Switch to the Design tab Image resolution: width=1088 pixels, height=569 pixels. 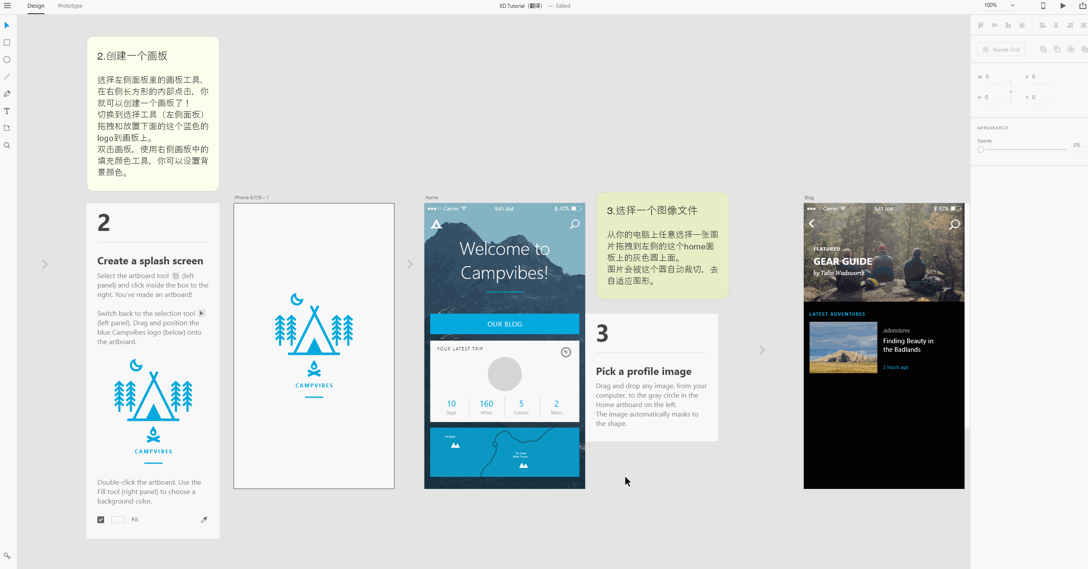[x=36, y=6]
